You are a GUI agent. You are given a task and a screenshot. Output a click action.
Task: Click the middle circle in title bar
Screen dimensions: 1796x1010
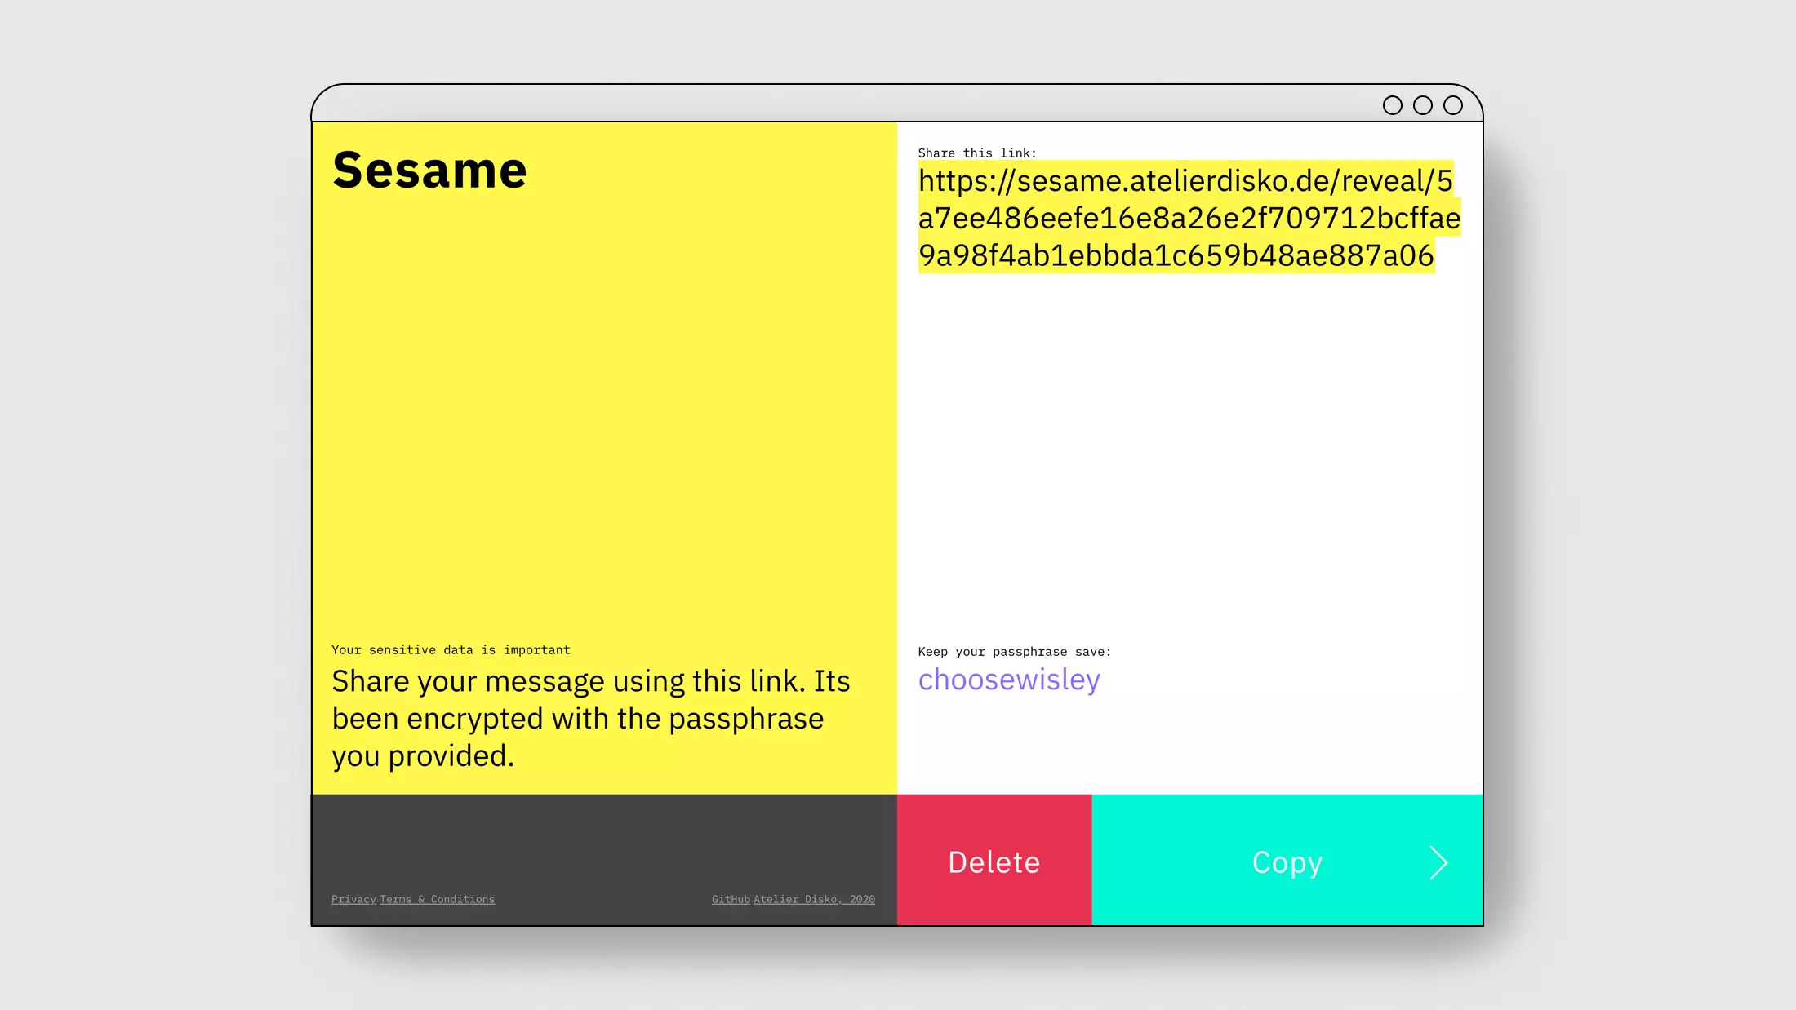pos(1423,105)
